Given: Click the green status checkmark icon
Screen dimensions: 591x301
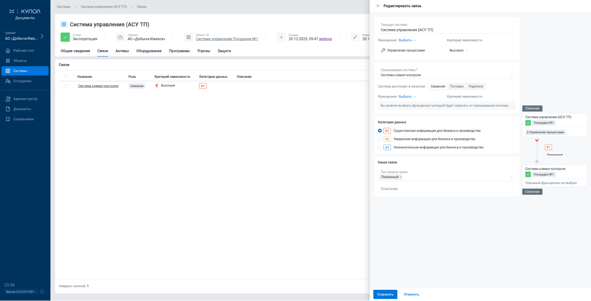Looking at the screenshot, I should (x=65, y=37).
